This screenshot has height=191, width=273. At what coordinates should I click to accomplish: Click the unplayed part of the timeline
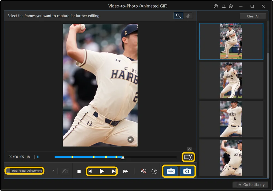pos(150,157)
